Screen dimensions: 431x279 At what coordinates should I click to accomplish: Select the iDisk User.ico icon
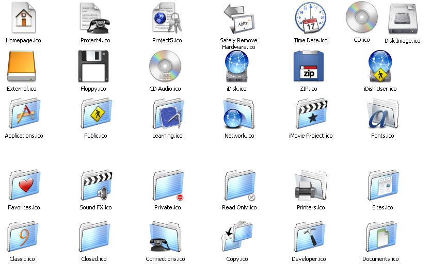(380, 66)
